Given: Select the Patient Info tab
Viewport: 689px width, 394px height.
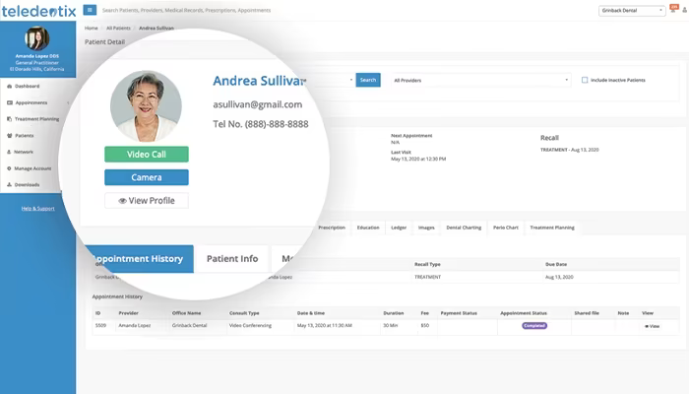Looking at the screenshot, I should (232, 258).
